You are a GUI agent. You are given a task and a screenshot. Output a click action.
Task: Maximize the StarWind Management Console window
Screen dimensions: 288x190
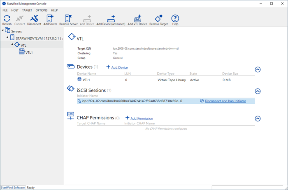pyautogui.click(x=272, y=3)
